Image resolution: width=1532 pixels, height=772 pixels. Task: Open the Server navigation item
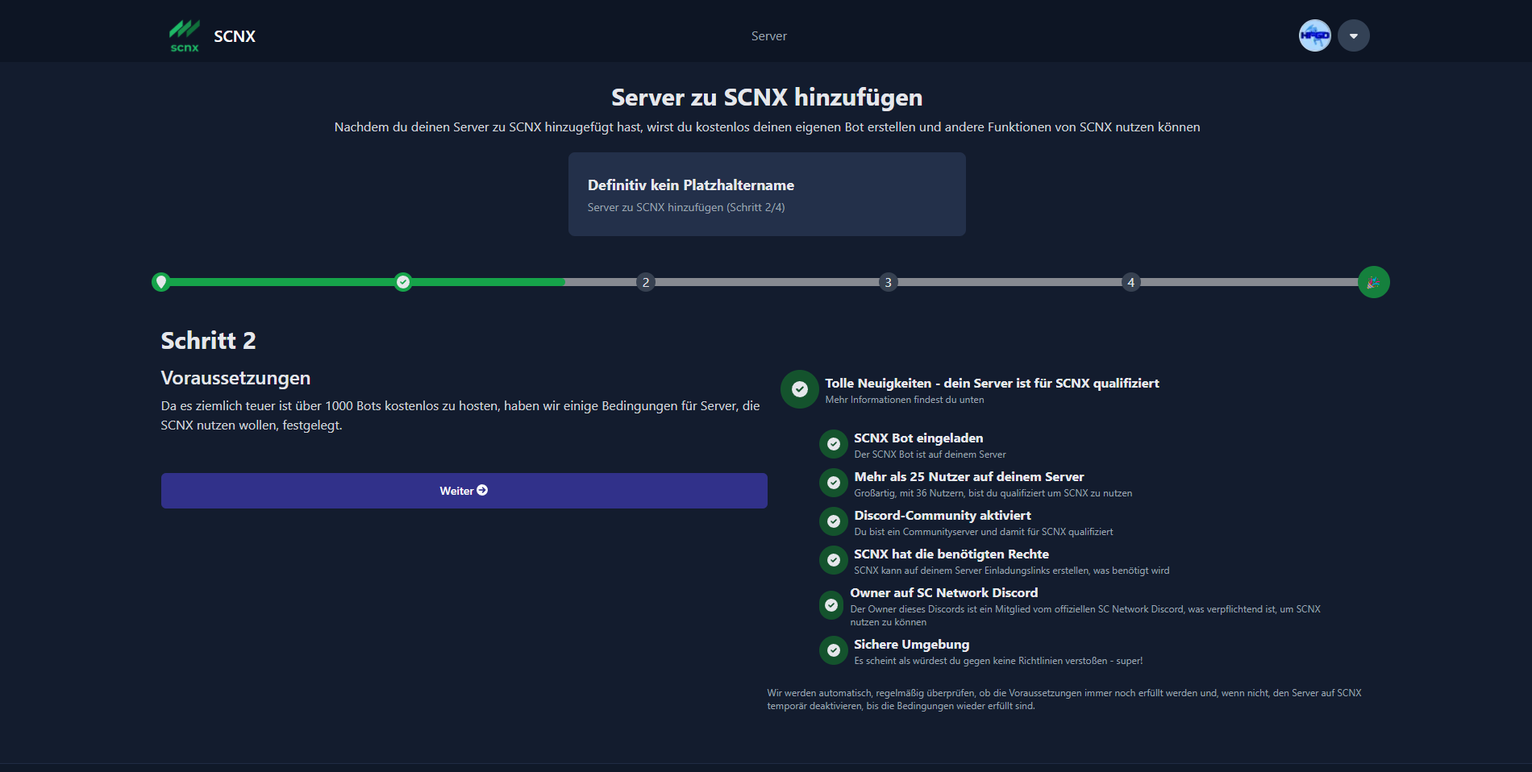tap(768, 36)
